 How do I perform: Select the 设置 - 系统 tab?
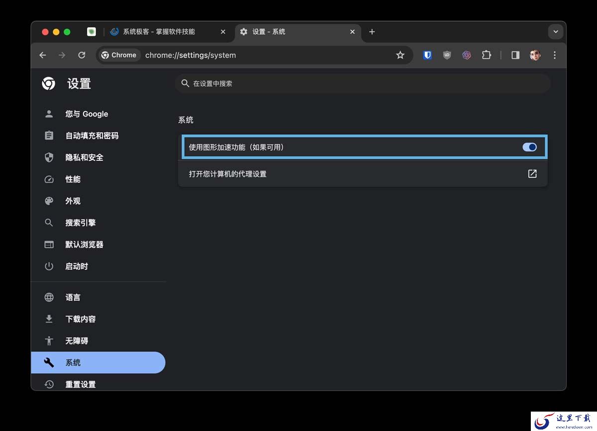click(298, 32)
